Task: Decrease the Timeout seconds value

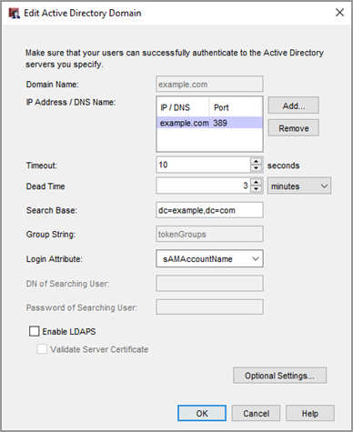Action: (257, 168)
